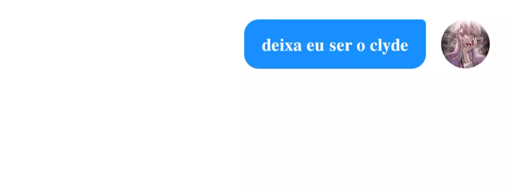Image resolution: width=514 pixels, height=189 pixels.
Task: Click the left rounded edge of blue bubble
Action: [249, 44]
